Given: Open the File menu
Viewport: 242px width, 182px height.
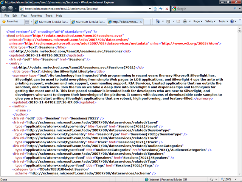Looking at the screenshot, I should tap(6, 16).
